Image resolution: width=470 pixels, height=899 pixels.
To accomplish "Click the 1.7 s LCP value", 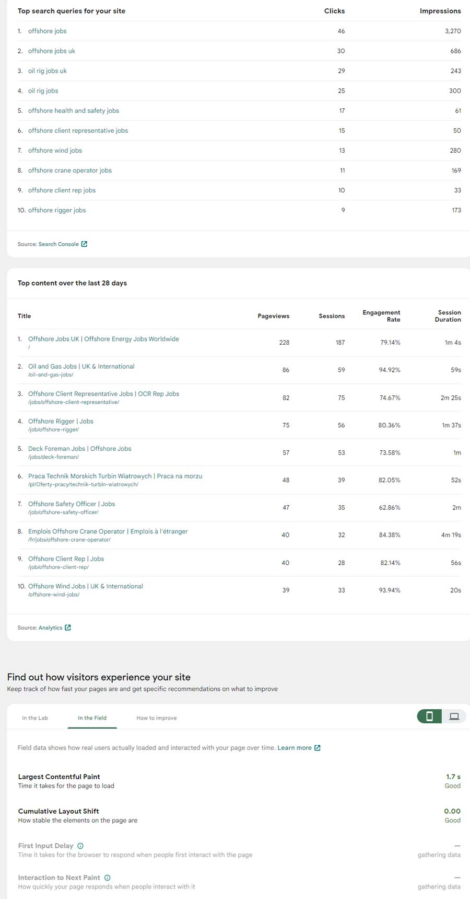I will (x=453, y=777).
